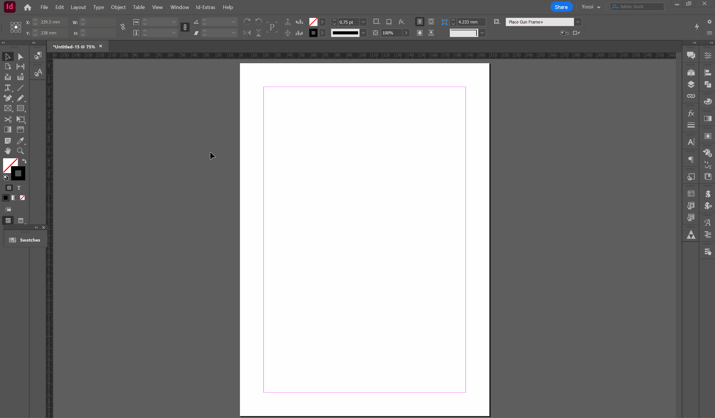Viewport: 715px width, 418px height.
Task: Toggle constrain proportions link icon
Action: click(x=123, y=27)
